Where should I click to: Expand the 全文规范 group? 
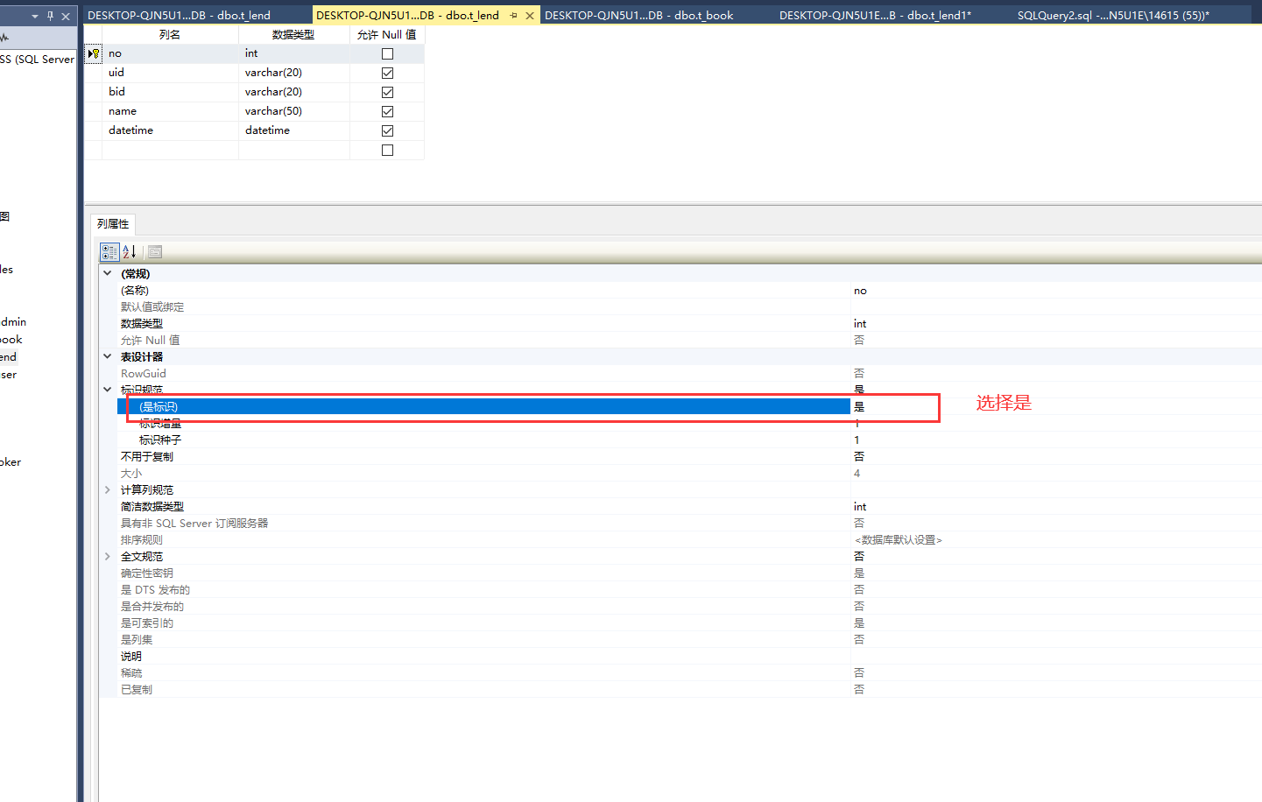click(x=108, y=556)
